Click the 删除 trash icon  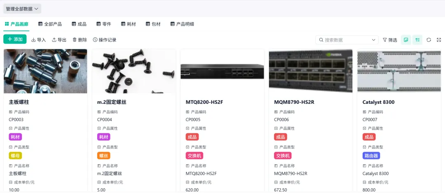pos(75,40)
